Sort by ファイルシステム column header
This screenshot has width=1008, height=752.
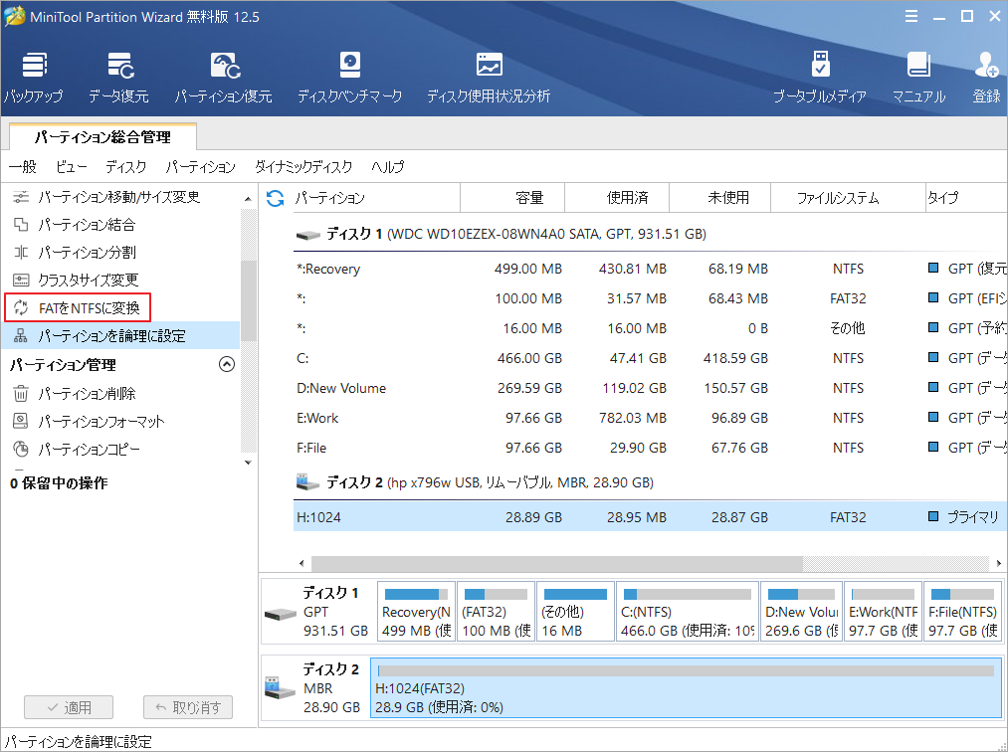pos(847,197)
